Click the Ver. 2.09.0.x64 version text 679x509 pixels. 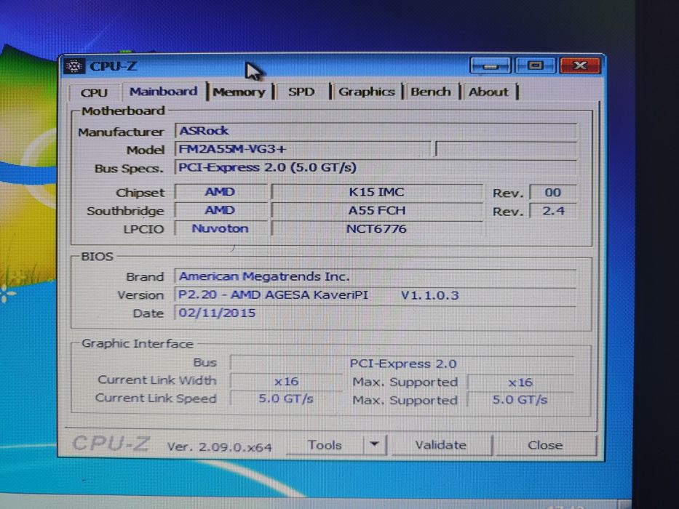(x=220, y=446)
